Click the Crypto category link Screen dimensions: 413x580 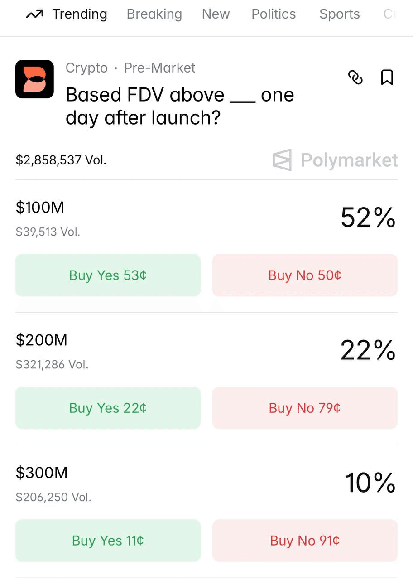(x=86, y=68)
